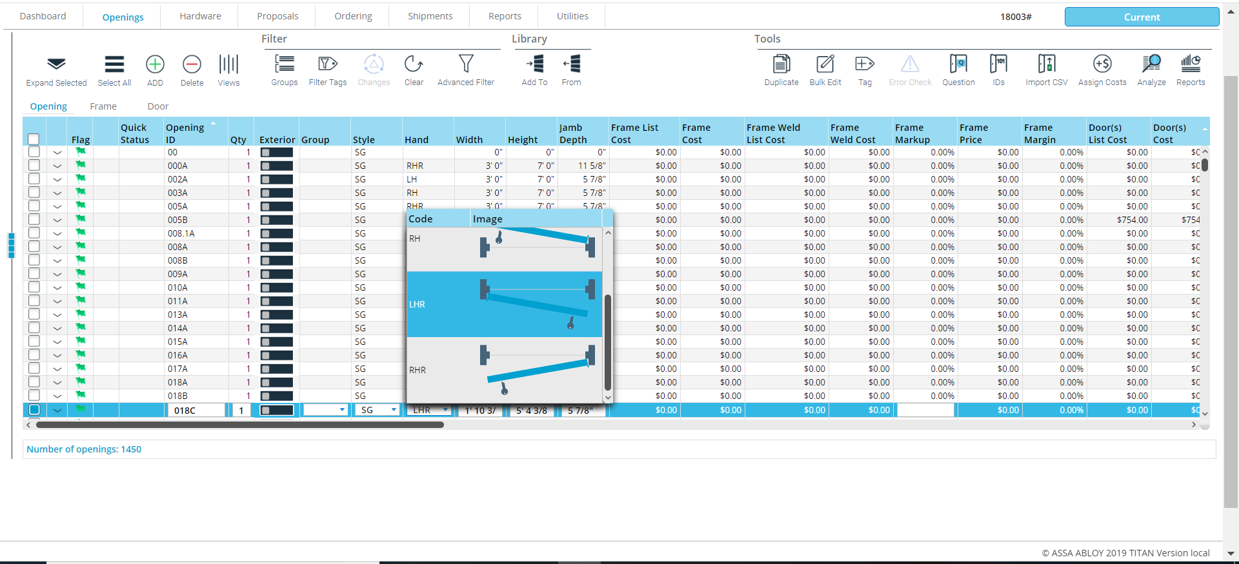The height and width of the screenshot is (564, 1239).
Task: Click the Analyze tool icon
Action: coord(1151,64)
